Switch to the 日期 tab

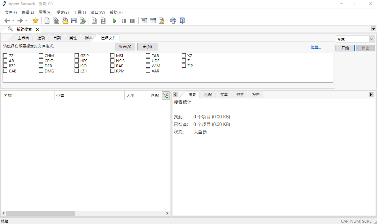pos(57,38)
